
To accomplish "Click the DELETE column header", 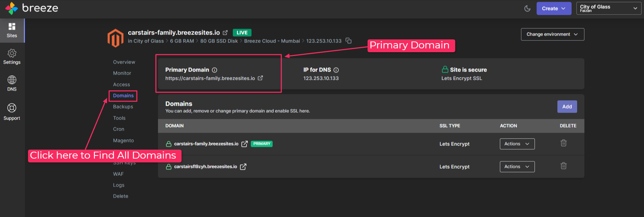I will click(568, 126).
